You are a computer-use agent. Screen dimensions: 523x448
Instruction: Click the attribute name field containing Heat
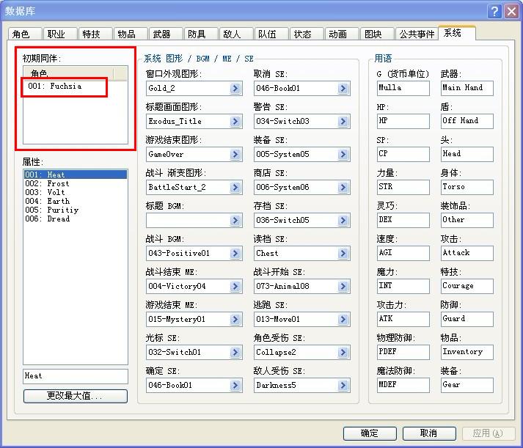click(76, 376)
